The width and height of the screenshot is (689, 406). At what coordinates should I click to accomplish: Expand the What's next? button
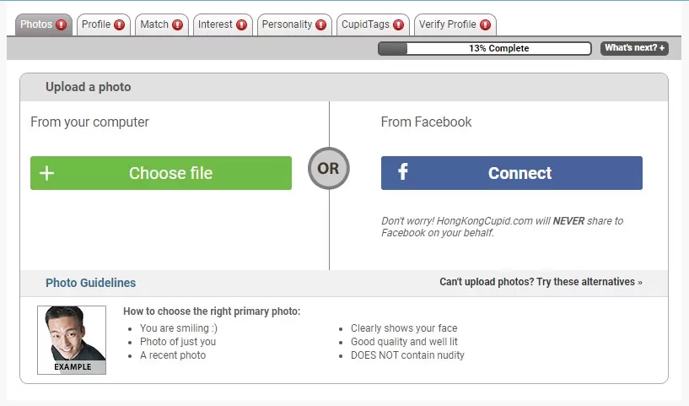634,48
